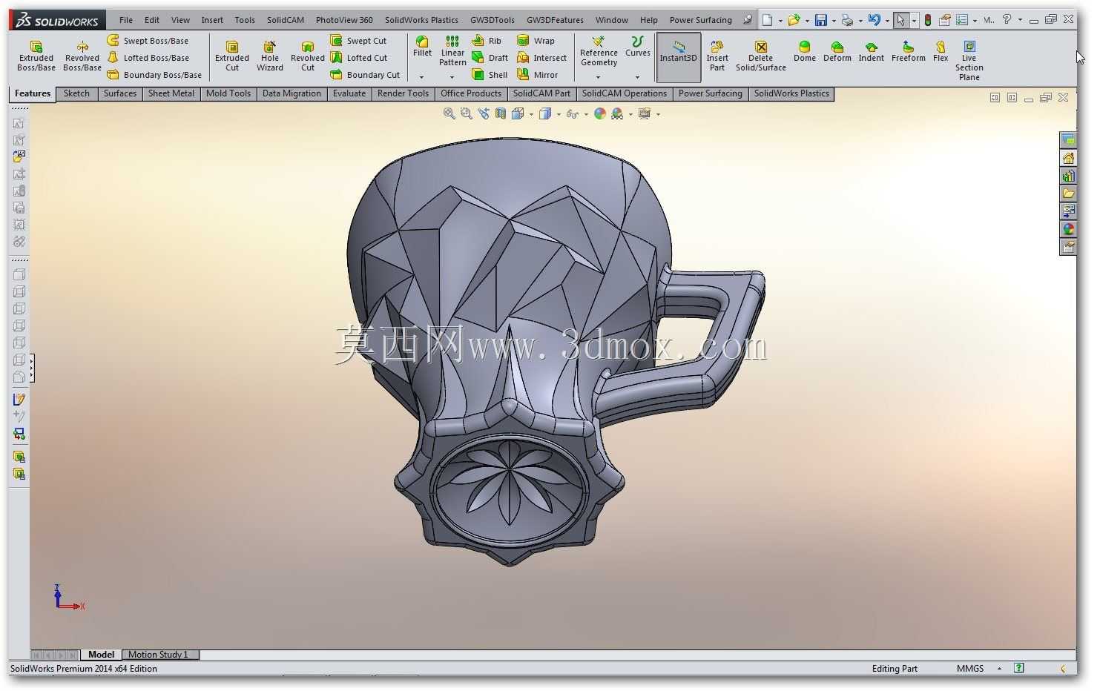Switch to the Evaluate tab
Screen dimensions: 1100x691
(349, 93)
